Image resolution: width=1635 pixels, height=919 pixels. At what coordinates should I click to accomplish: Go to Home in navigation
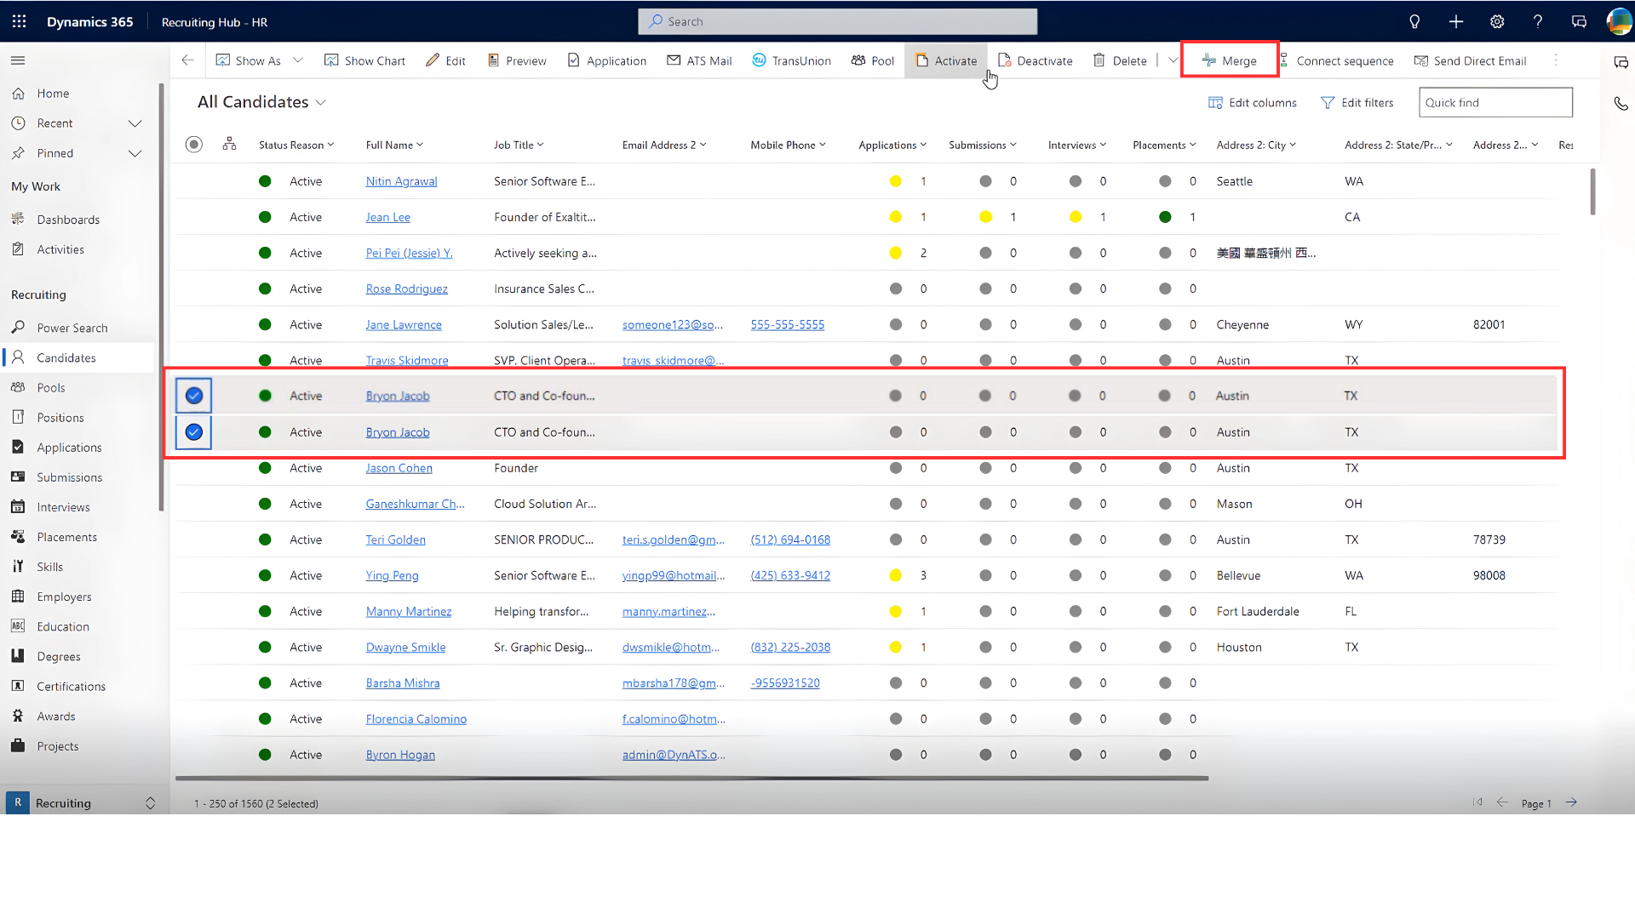53,94
